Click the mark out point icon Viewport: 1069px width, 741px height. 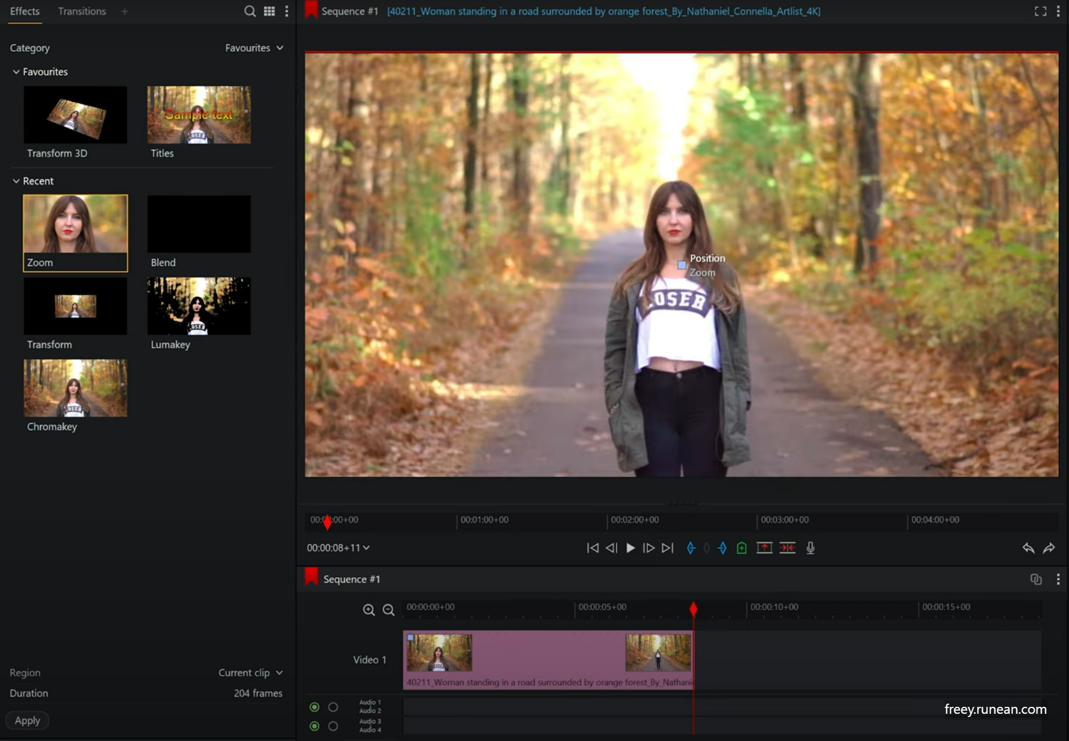722,548
